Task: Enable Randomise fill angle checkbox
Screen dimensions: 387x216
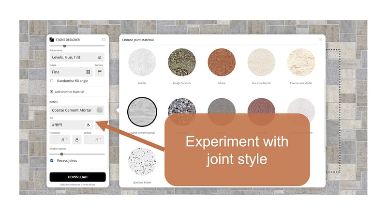Action: pos(52,81)
